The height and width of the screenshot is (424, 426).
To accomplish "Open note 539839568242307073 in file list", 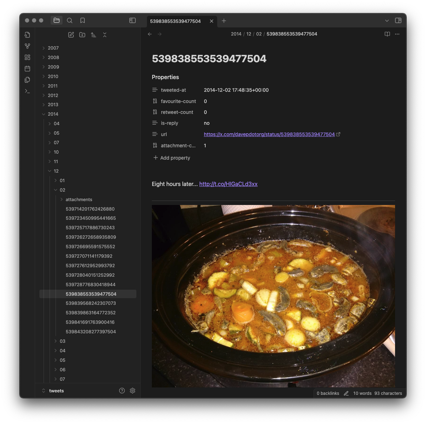I will [x=91, y=303].
